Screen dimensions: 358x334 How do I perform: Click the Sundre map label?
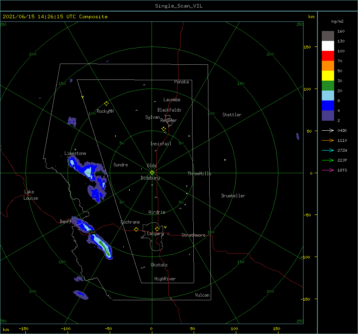[121, 164]
